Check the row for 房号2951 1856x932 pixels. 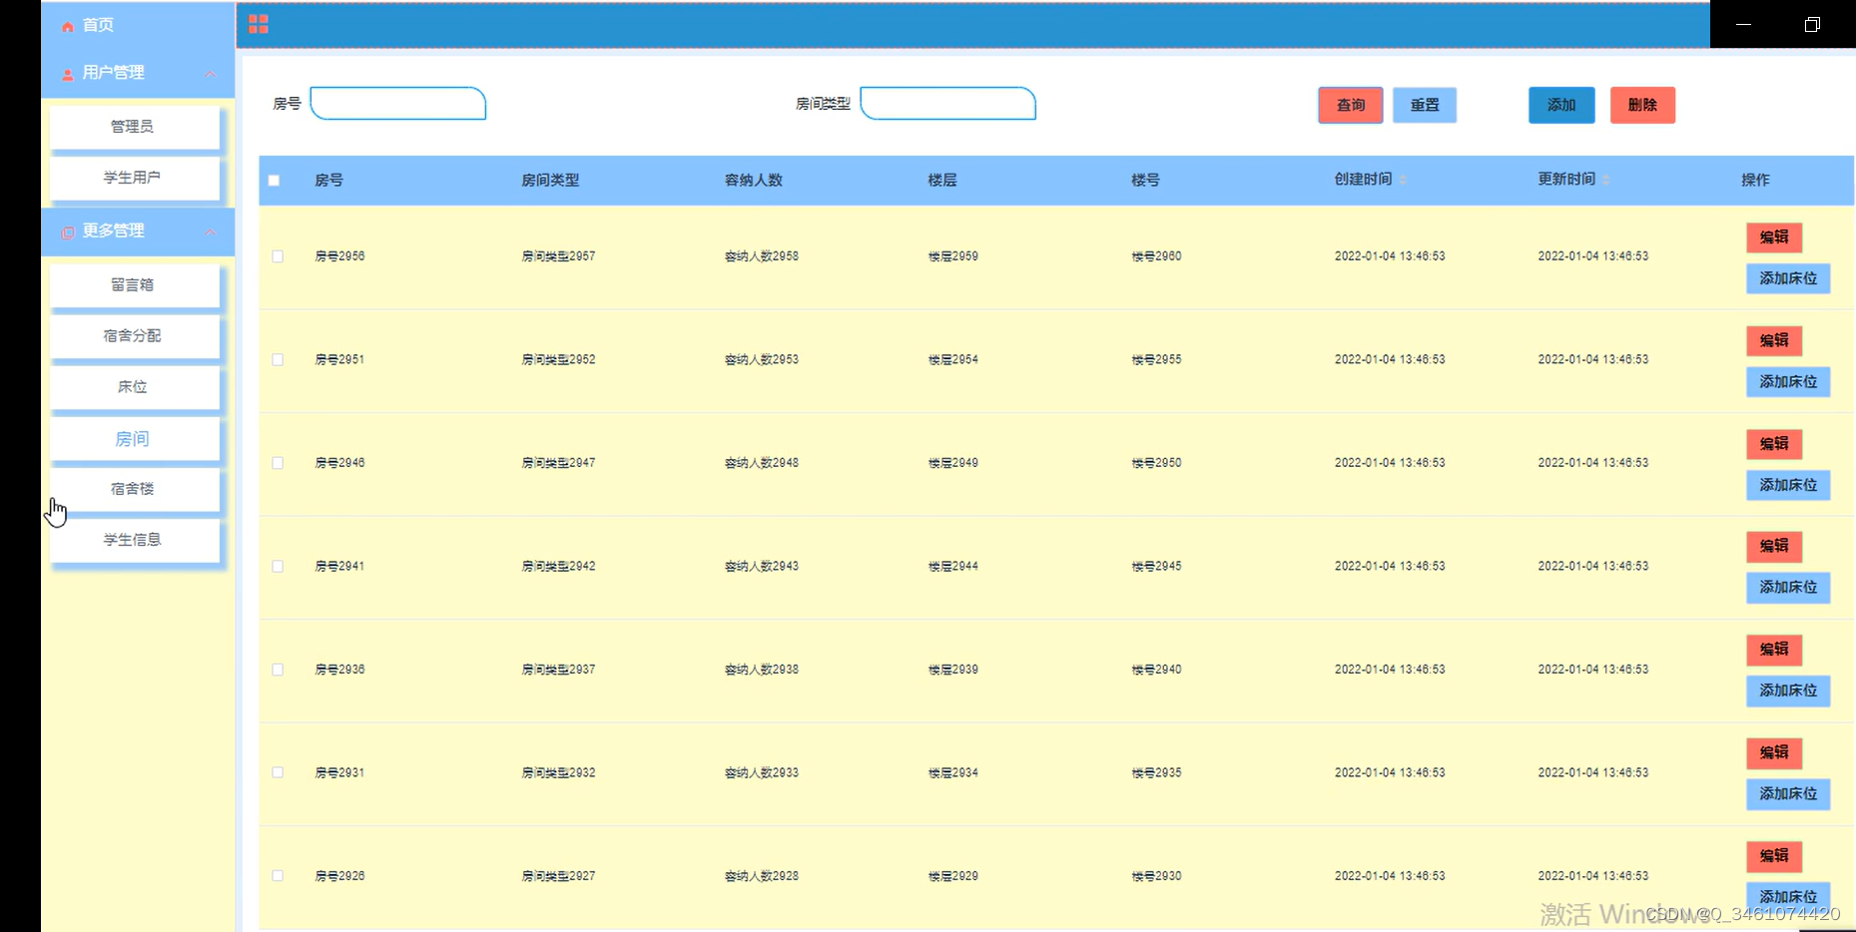278,359
